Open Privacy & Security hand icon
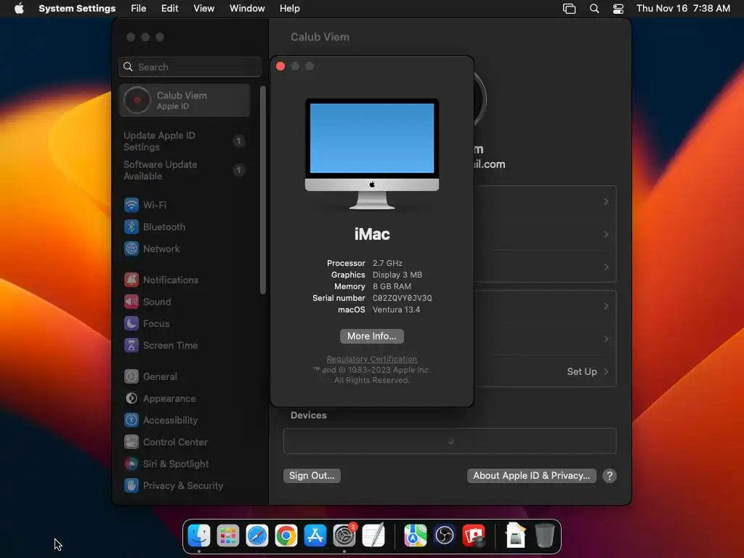This screenshot has width=744, height=558. (132, 486)
